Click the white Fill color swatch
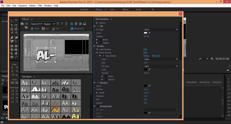This screenshot has height=124, width=231. pyautogui.click(x=145, y=33)
